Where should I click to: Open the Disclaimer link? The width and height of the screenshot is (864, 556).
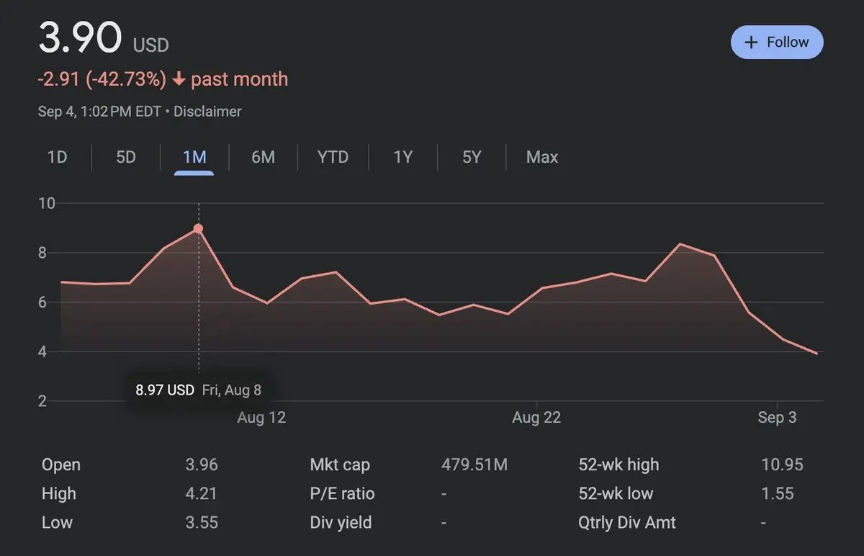(207, 112)
